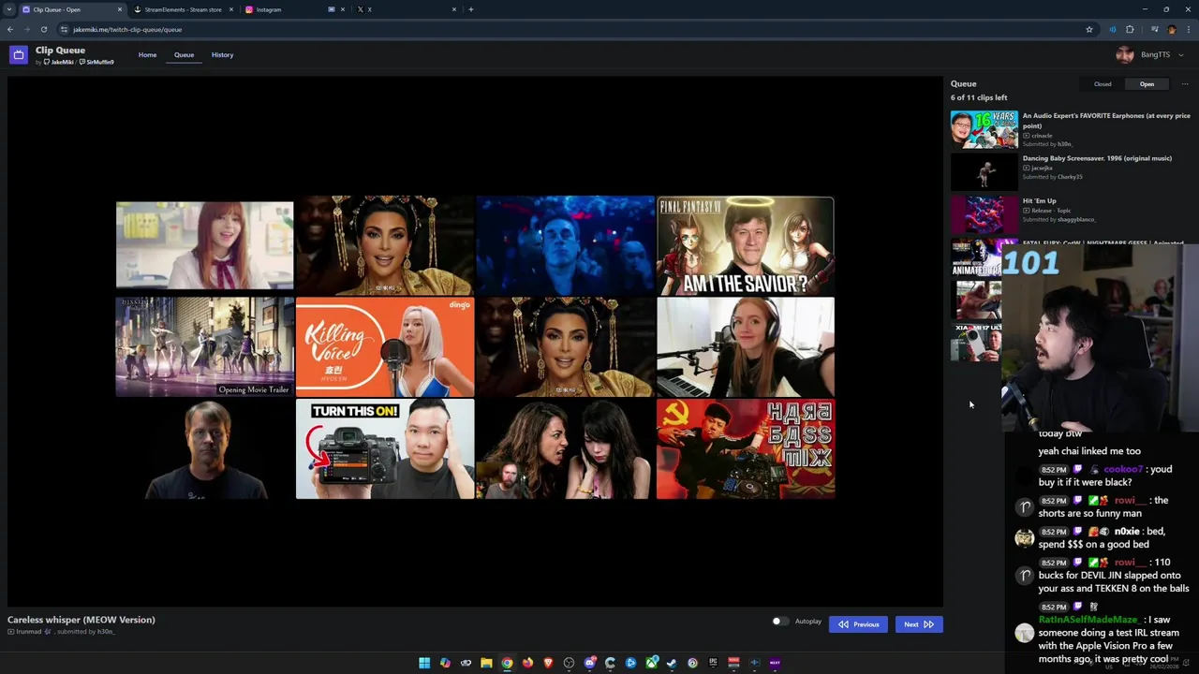The height and width of the screenshot is (674, 1199).
Task: Open the browser extensions puzzle icon
Action: click(1130, 29)
